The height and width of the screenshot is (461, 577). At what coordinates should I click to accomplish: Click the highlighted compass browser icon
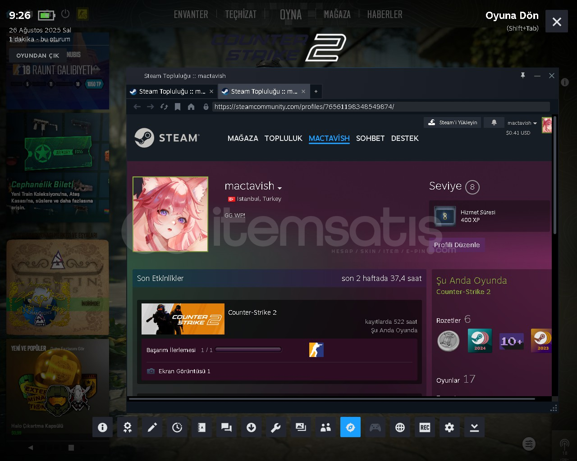[350, 427]
